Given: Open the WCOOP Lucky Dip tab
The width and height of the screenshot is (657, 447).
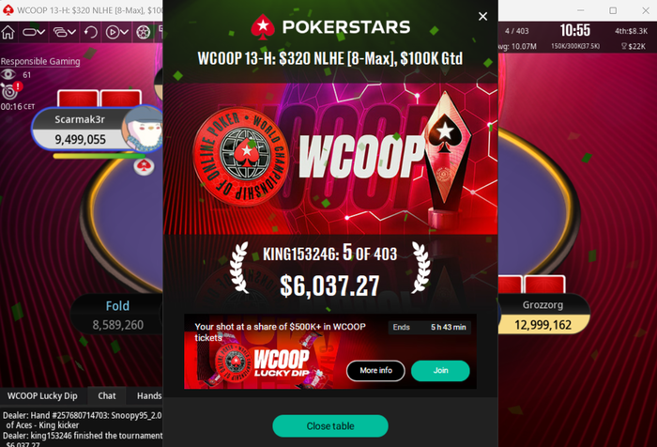Looking at the screenshot, I should pyautogui.click(x=42, y=396).
